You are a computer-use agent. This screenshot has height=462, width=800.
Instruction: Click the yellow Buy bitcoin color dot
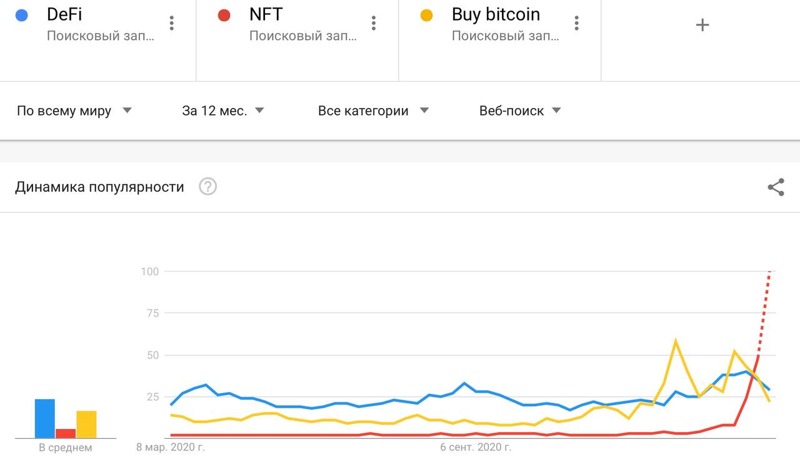coord(426,15)
